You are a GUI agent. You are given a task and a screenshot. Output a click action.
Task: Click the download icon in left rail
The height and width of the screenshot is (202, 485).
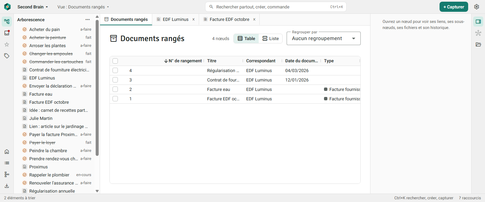[7, 186]
